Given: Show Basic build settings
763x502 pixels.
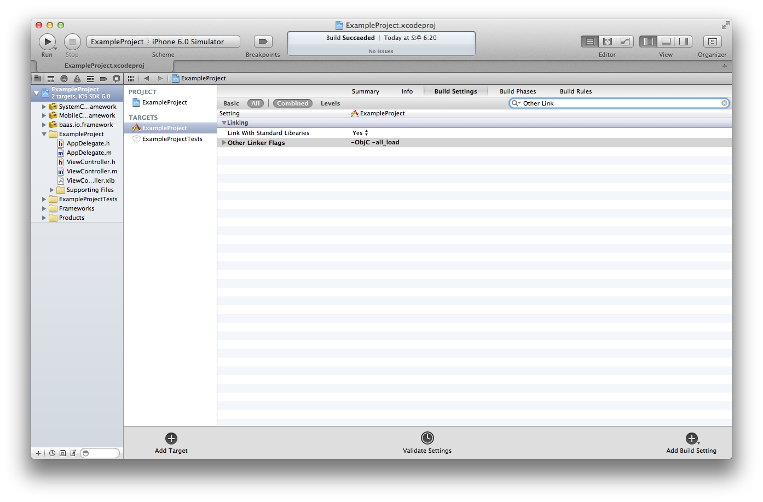Looking at the screenshot, I should (x=231, y=103).
